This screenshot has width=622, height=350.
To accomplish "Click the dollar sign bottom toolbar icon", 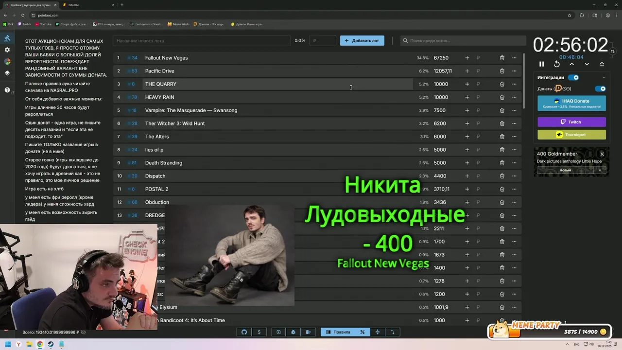I will pyautogui.click(x=259, y=332).
